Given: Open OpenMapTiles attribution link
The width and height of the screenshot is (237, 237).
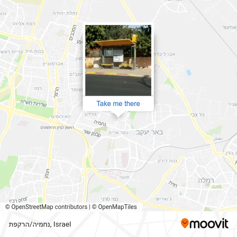Looking at the screenshot, I should [114, 207].
